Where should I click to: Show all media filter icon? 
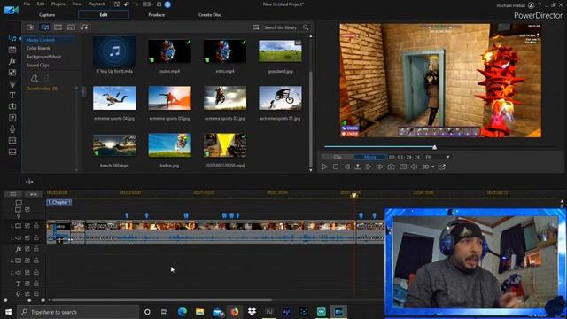(45, 27)
